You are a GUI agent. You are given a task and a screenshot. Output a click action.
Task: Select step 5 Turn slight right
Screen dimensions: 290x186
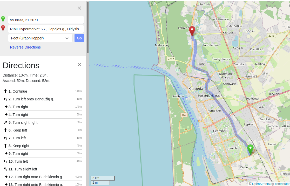[x=25, y=122]
